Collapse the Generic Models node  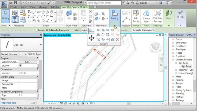tap(173, 60)
